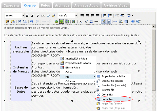
Task: Insert a bulleted list
Action: 105,16
